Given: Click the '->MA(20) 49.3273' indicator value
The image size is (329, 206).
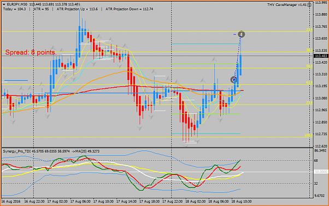Looking at the screenshot, I should click(86, 151).
